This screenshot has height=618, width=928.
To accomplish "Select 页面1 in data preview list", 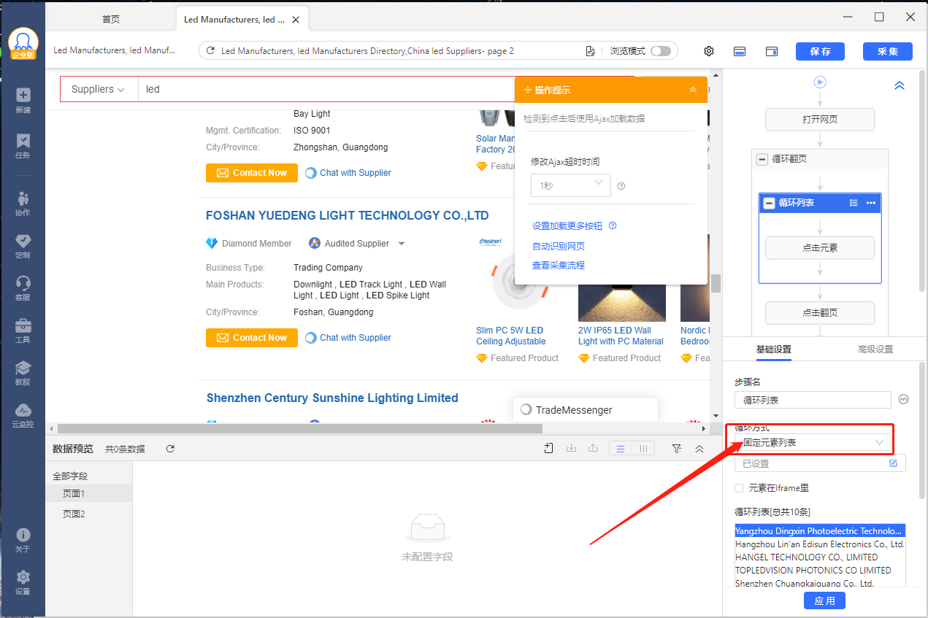I will (89, 494).
